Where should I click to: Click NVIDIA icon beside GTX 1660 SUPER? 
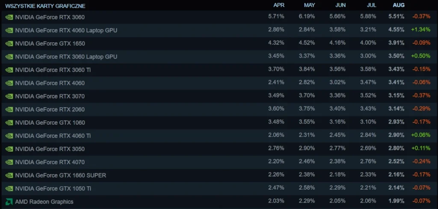[x=9, y=175]
